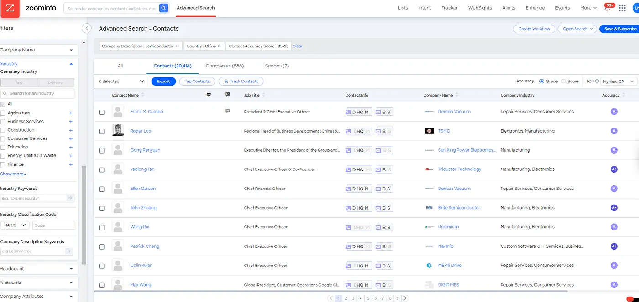Click the email info badge for Yaolong Tan
Screen dimensions: 639x302
click(384, 169)
